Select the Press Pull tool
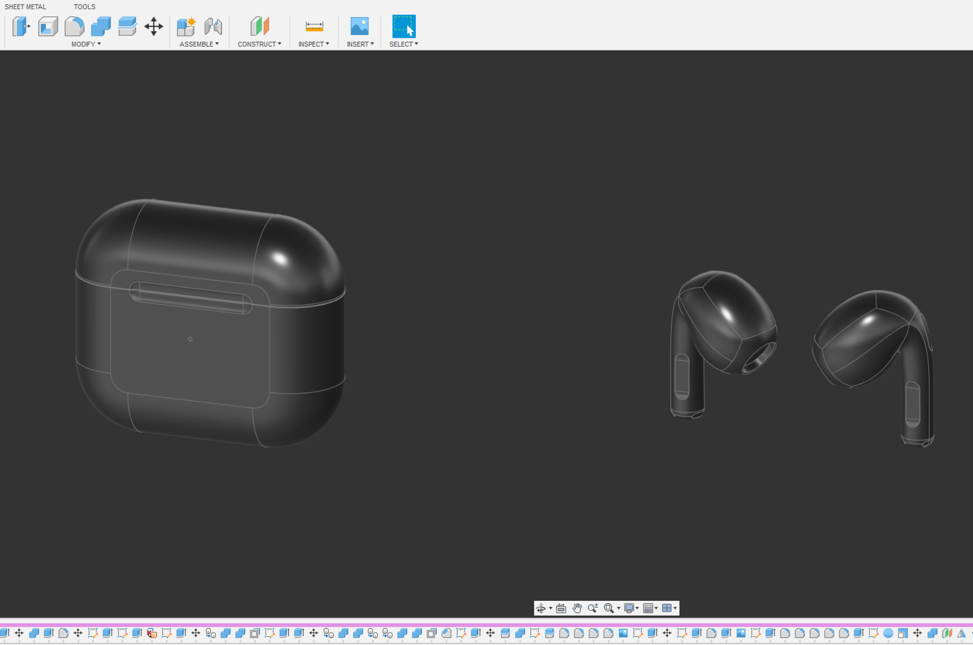Viewport: 973px width, 645px height. tap(21, 26)
